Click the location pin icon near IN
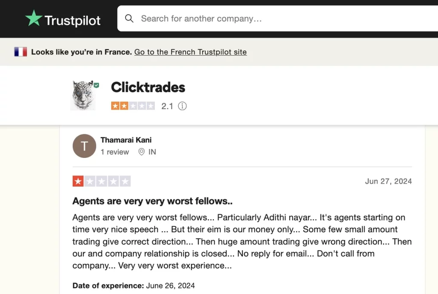The height and width of the screenshot is (294, 438). tap(142, 152)
